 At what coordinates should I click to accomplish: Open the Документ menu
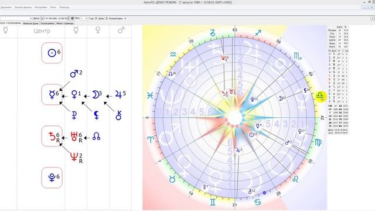click(6, 8)
